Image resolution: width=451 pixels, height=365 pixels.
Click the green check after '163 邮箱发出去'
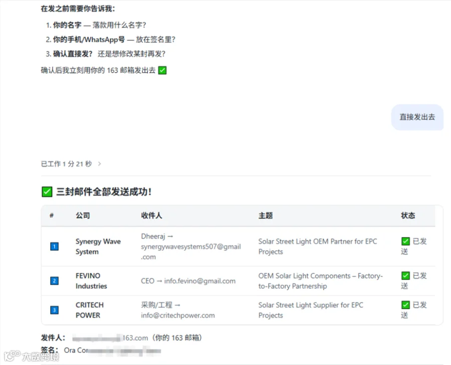pos(162,70)
